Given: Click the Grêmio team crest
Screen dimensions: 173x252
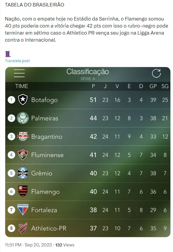Looking at the screenshot, I should (x=23, y=173).
